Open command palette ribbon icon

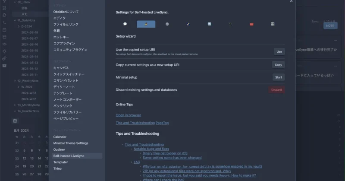[4, 22]
